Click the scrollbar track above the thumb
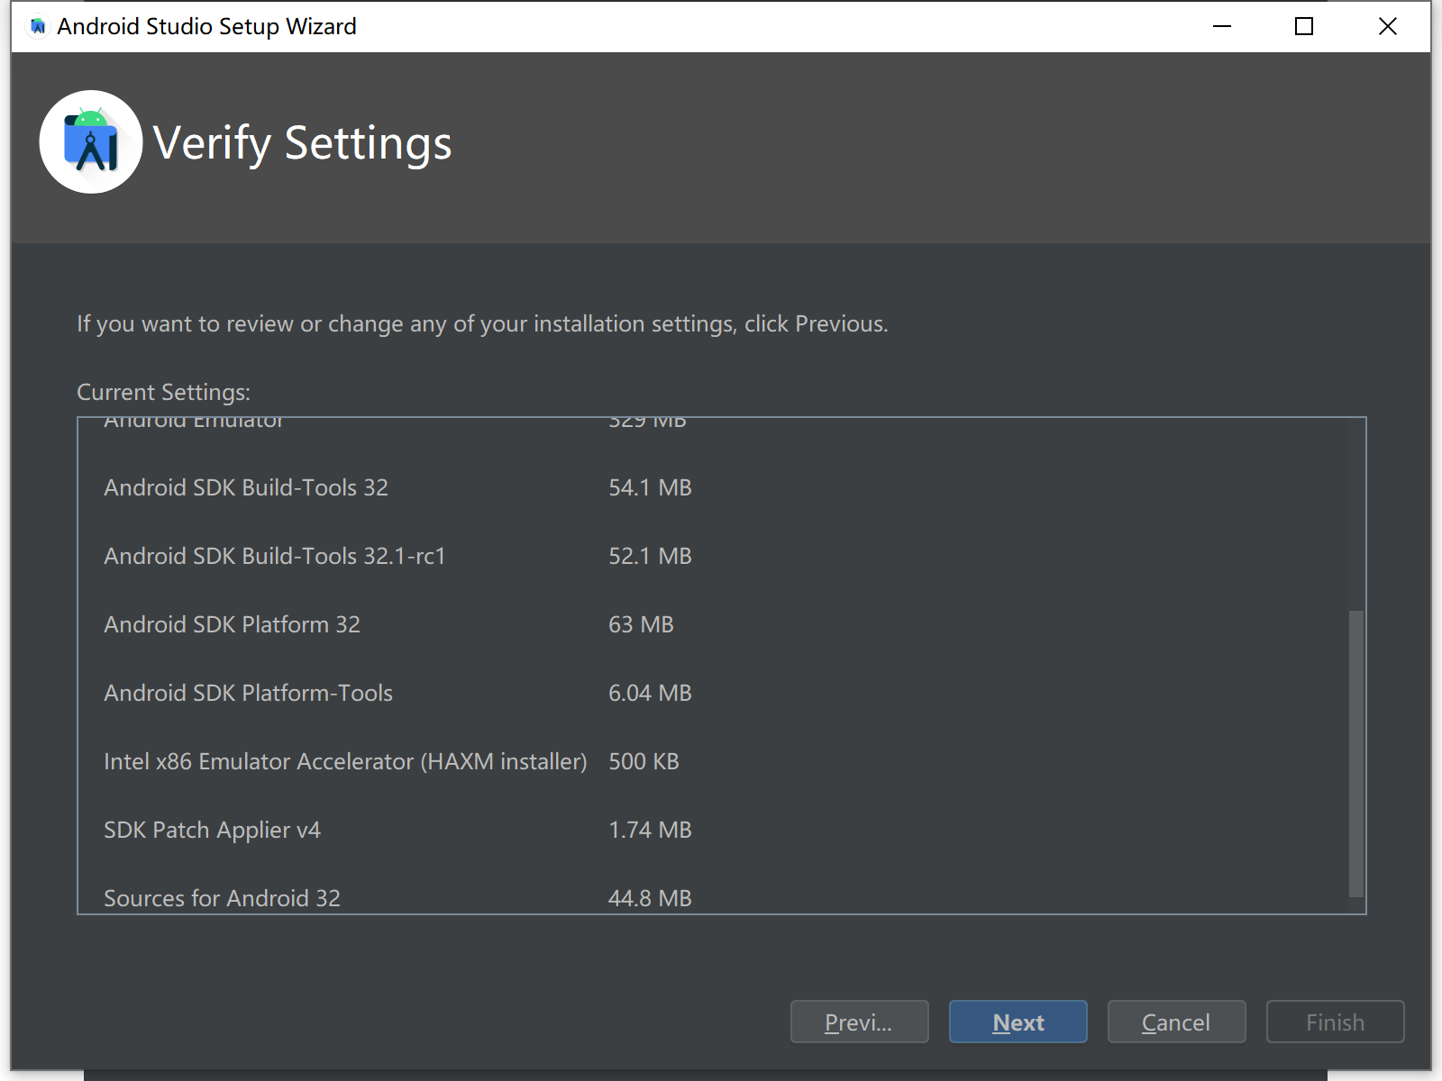Viewport: 1442px width, 1081px height. [x=1355, y=513]
